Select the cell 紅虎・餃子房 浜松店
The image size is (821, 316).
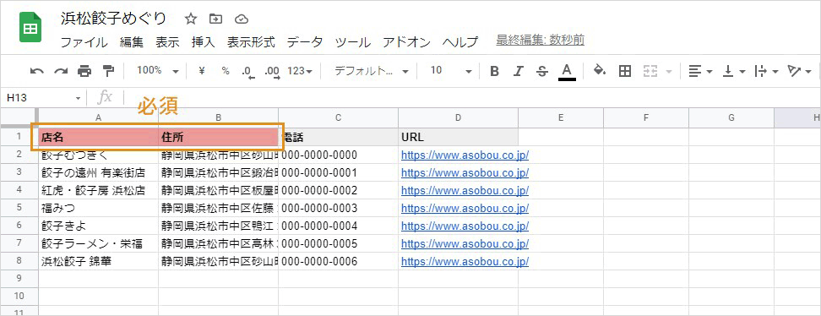click(x=99, y=190)
